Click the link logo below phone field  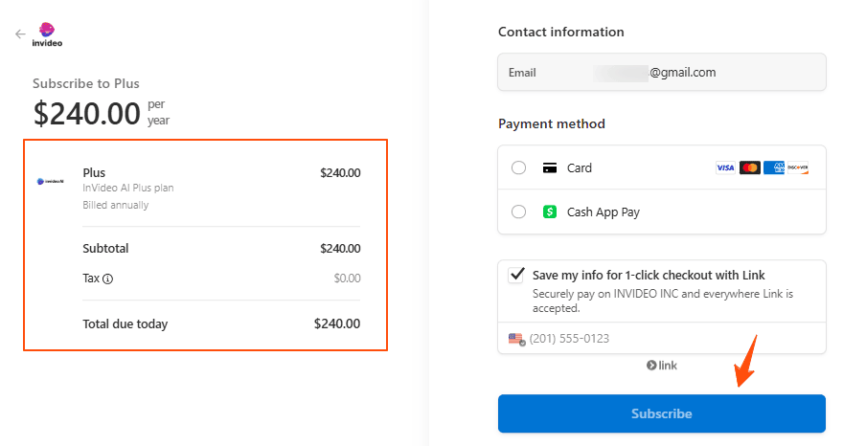[662, 366]
